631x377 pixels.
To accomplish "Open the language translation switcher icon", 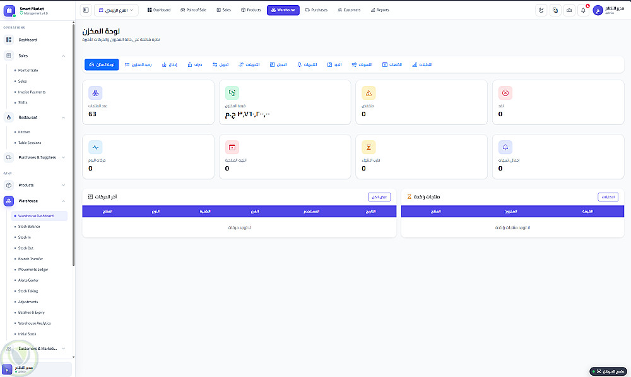I will 555,10.
